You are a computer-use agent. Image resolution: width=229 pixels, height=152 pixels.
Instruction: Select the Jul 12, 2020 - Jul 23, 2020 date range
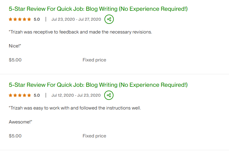tap(76, 95)
